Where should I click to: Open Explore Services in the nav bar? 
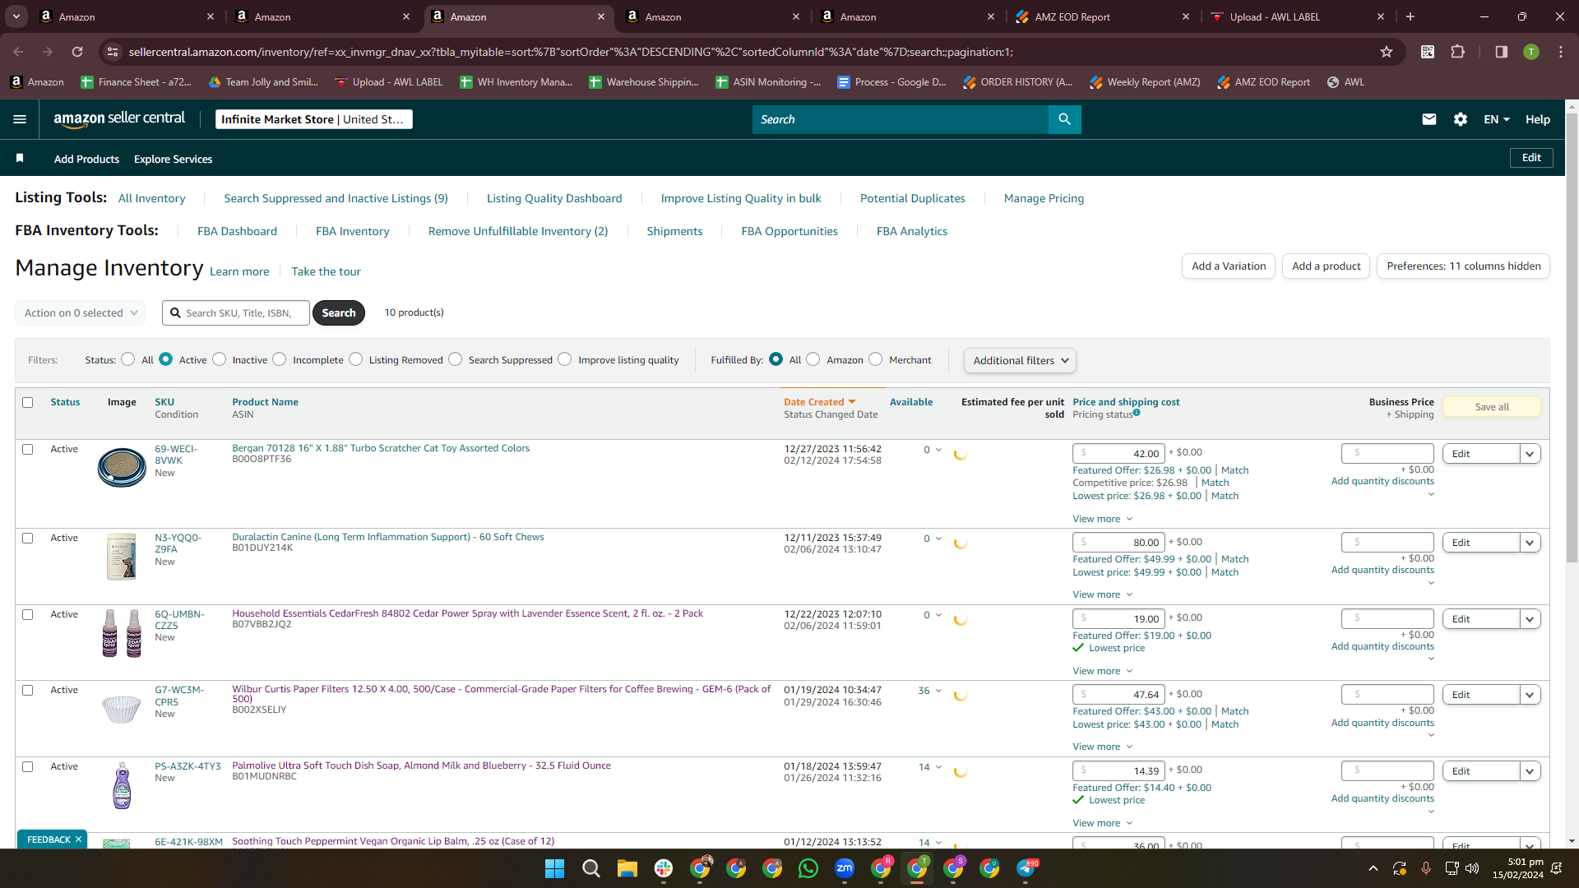[173, 159]
